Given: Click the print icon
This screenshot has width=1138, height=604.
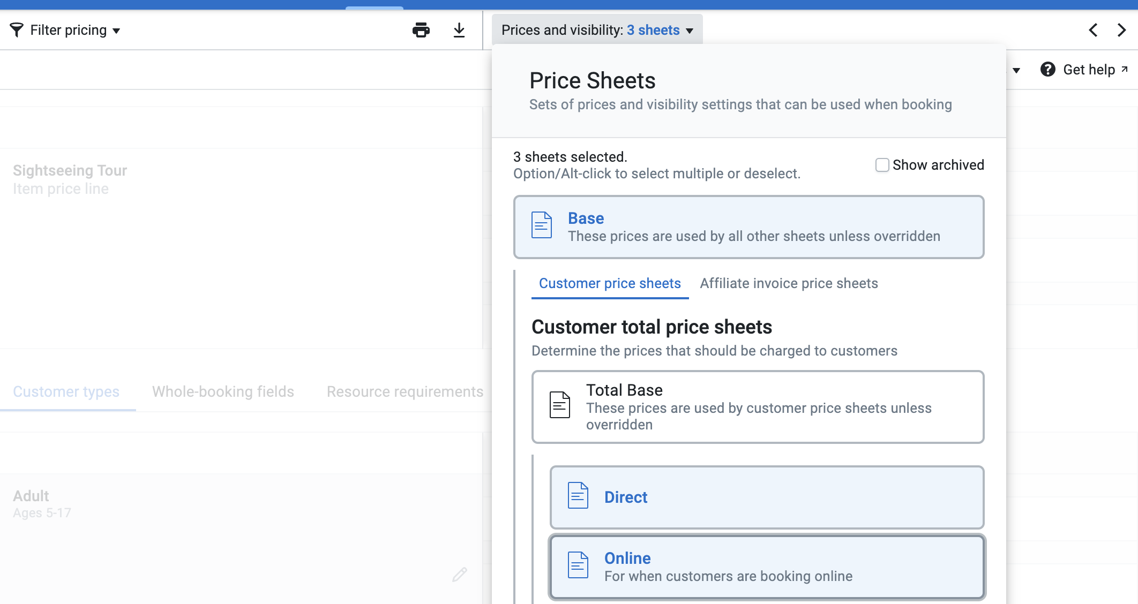Looking at the screenshot, I should pos(421,30).
